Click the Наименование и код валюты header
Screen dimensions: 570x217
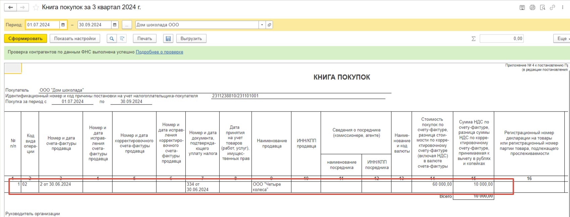pyautogui.click(x=401, y=144)
